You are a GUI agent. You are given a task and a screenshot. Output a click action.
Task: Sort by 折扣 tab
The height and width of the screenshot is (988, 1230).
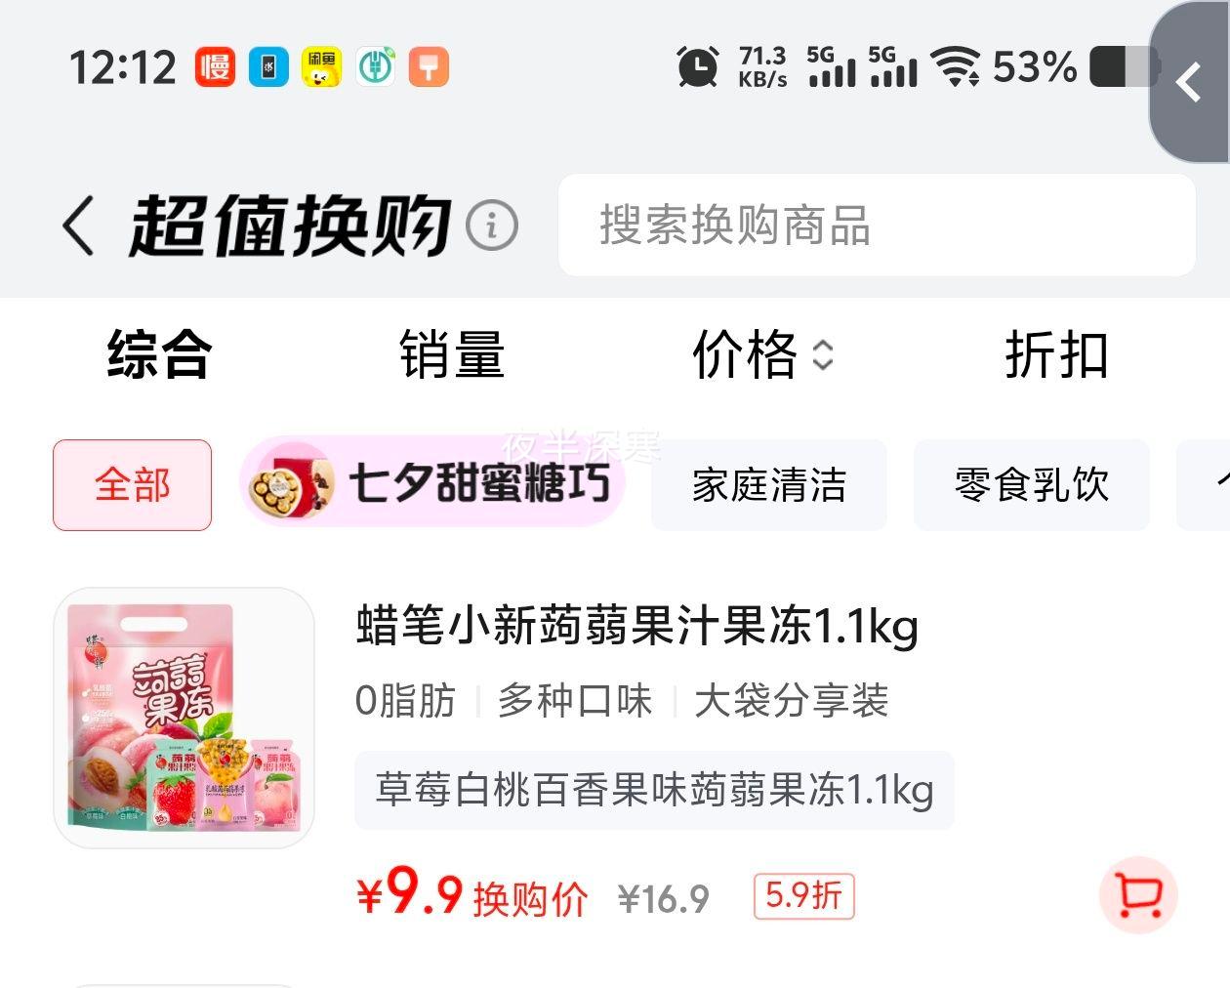[1057, 354]
